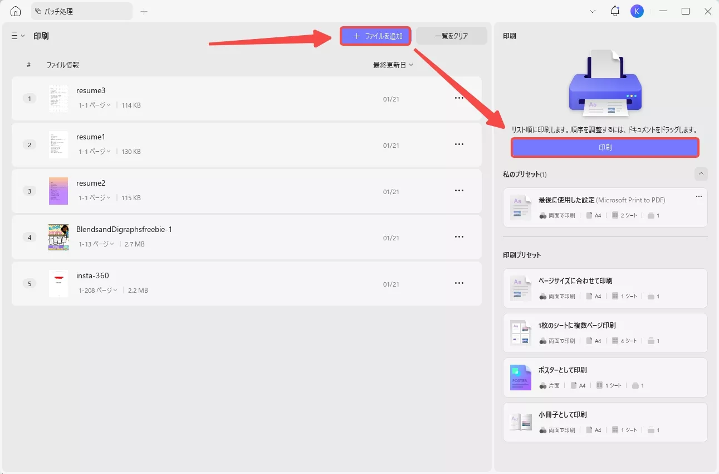Select the file name insta-360
This screenshot has height=474, width=719.
click(x=92, y=275)
